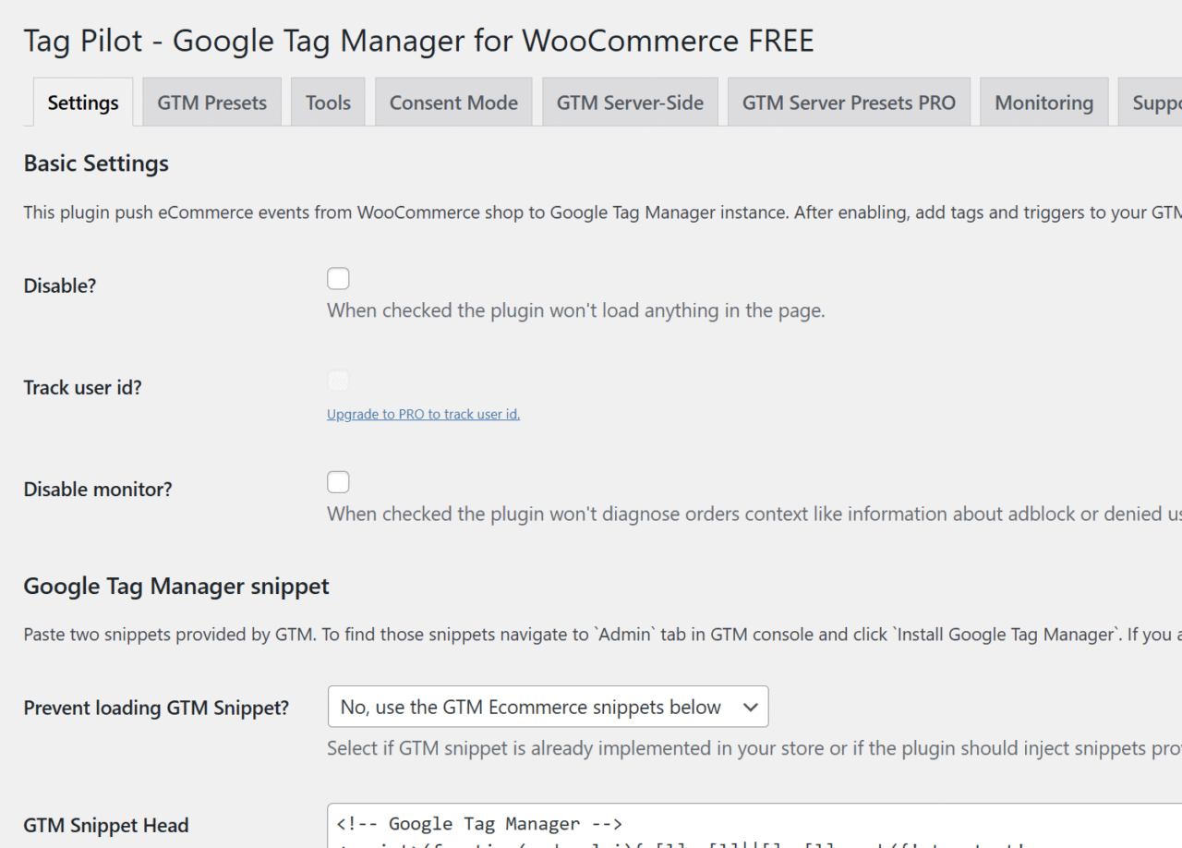Click the chevron arrow in the snippet dropdown

click(x=751, y=707)
